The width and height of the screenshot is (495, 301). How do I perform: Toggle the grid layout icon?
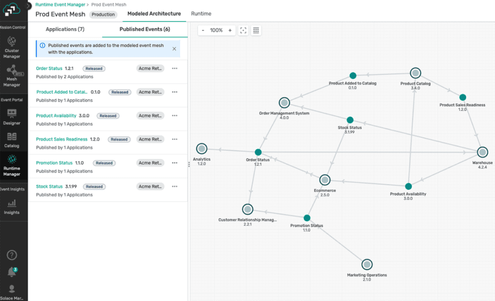point(256,30)
